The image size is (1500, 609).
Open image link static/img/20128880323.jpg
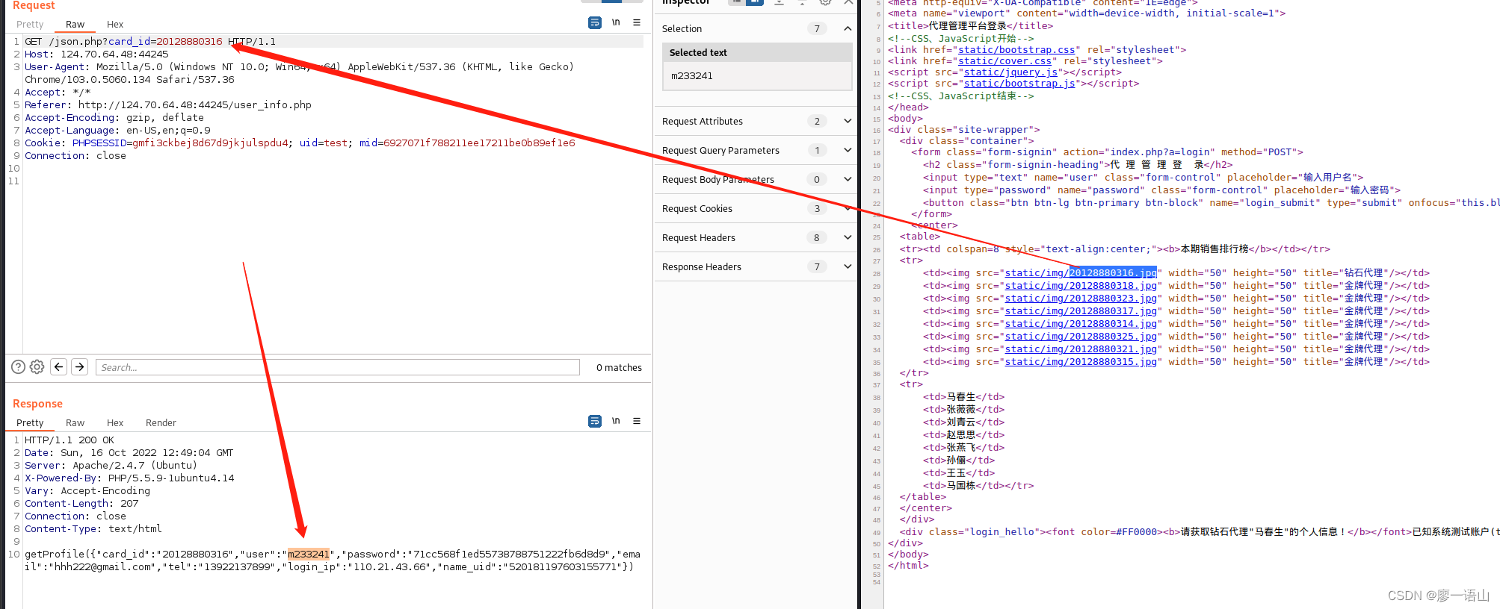(x=1081, y=299)
